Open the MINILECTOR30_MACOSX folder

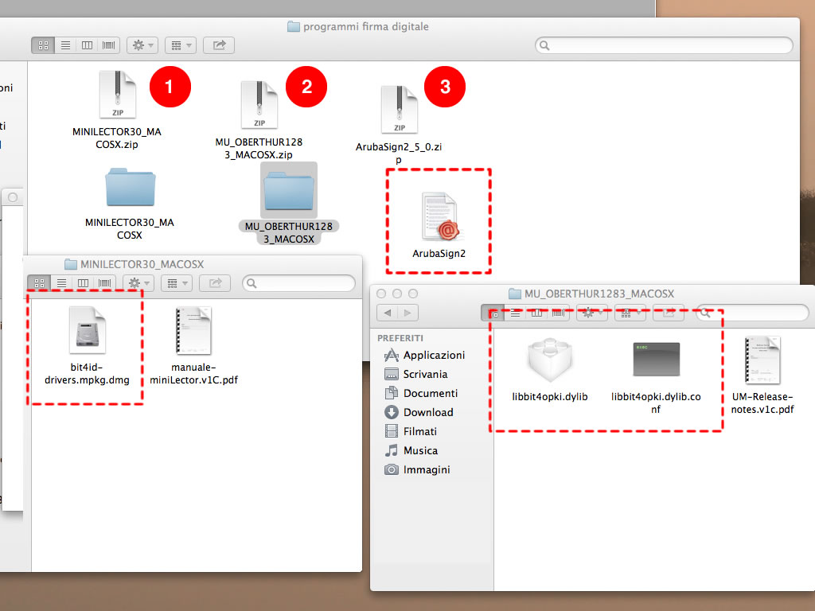(x=130, y=189)
